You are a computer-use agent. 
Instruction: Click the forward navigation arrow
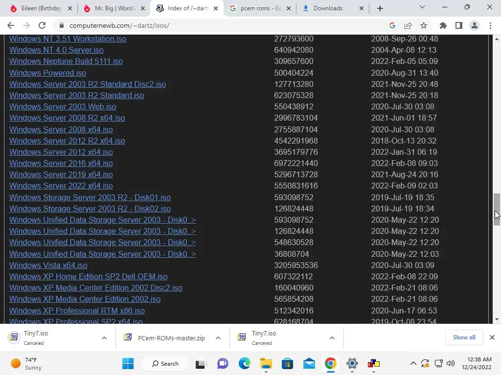pos(26,25)
